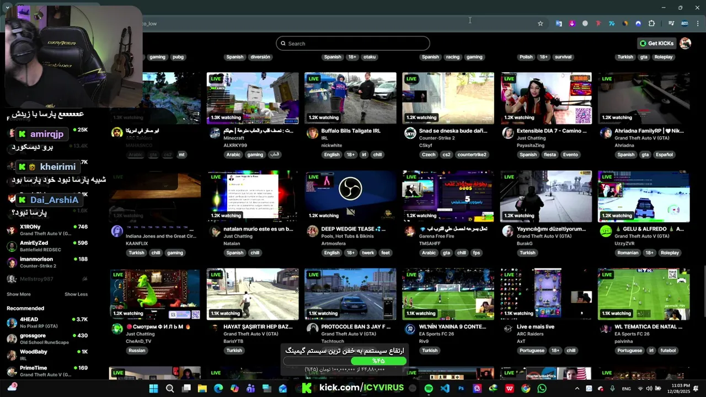Open the CheAnD_TV channel avatar

pyautogui.click(x=117, y=329)
